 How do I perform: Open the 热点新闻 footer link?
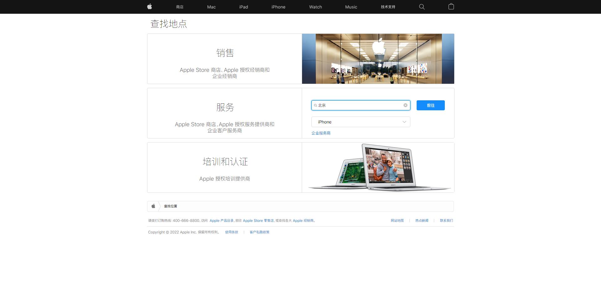click(422, 221)
